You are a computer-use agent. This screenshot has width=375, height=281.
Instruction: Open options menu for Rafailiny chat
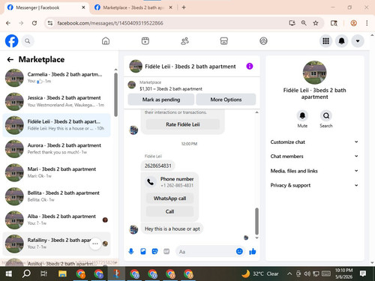coord(95,244)
